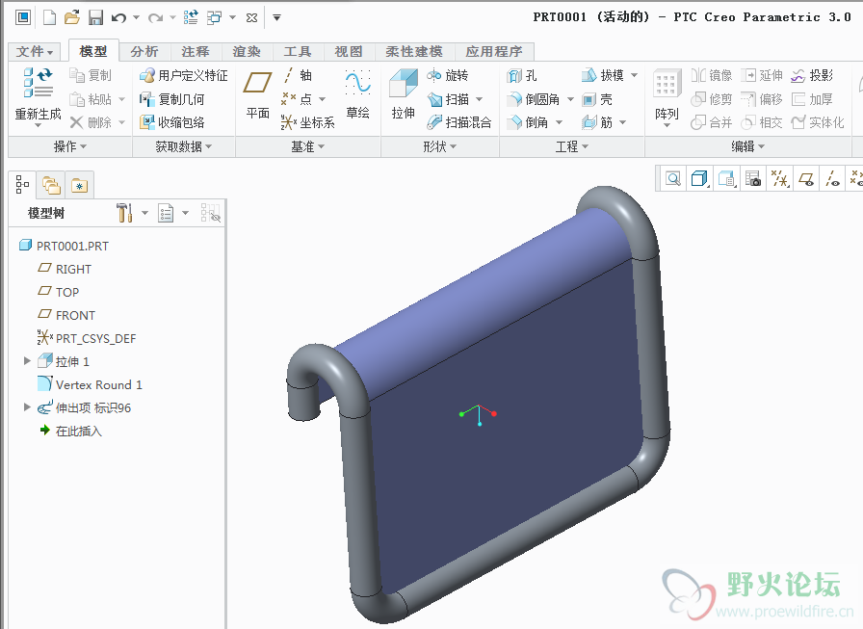Viewport: 863px width, 629px height.
Task: Open the 操作 group dropdown
Action: pos(70,146)
